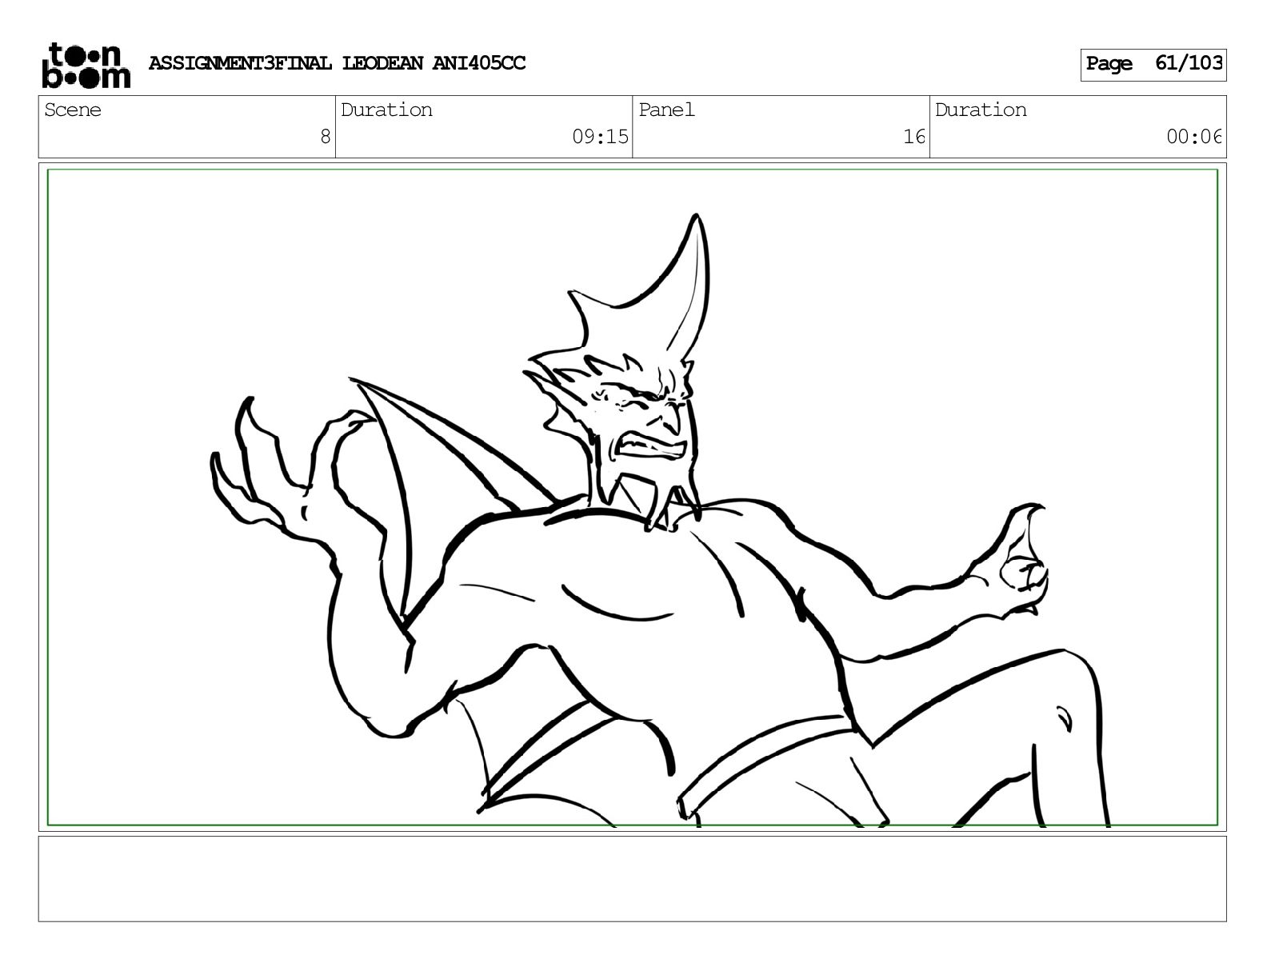The height and width of the screenshot is (979, 1267).
Task: Click the title ASSIGNMENT3FINAL LEODEAN ANI405CC
Action: (337, 63)
